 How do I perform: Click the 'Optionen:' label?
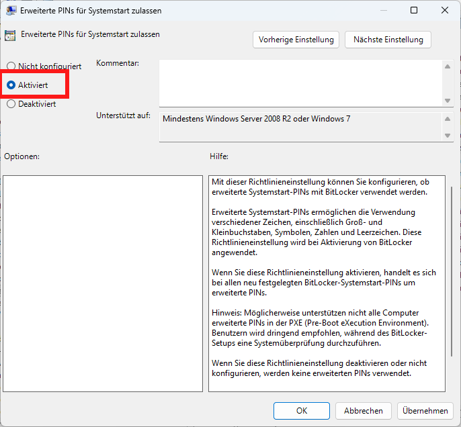coord(22,156)
